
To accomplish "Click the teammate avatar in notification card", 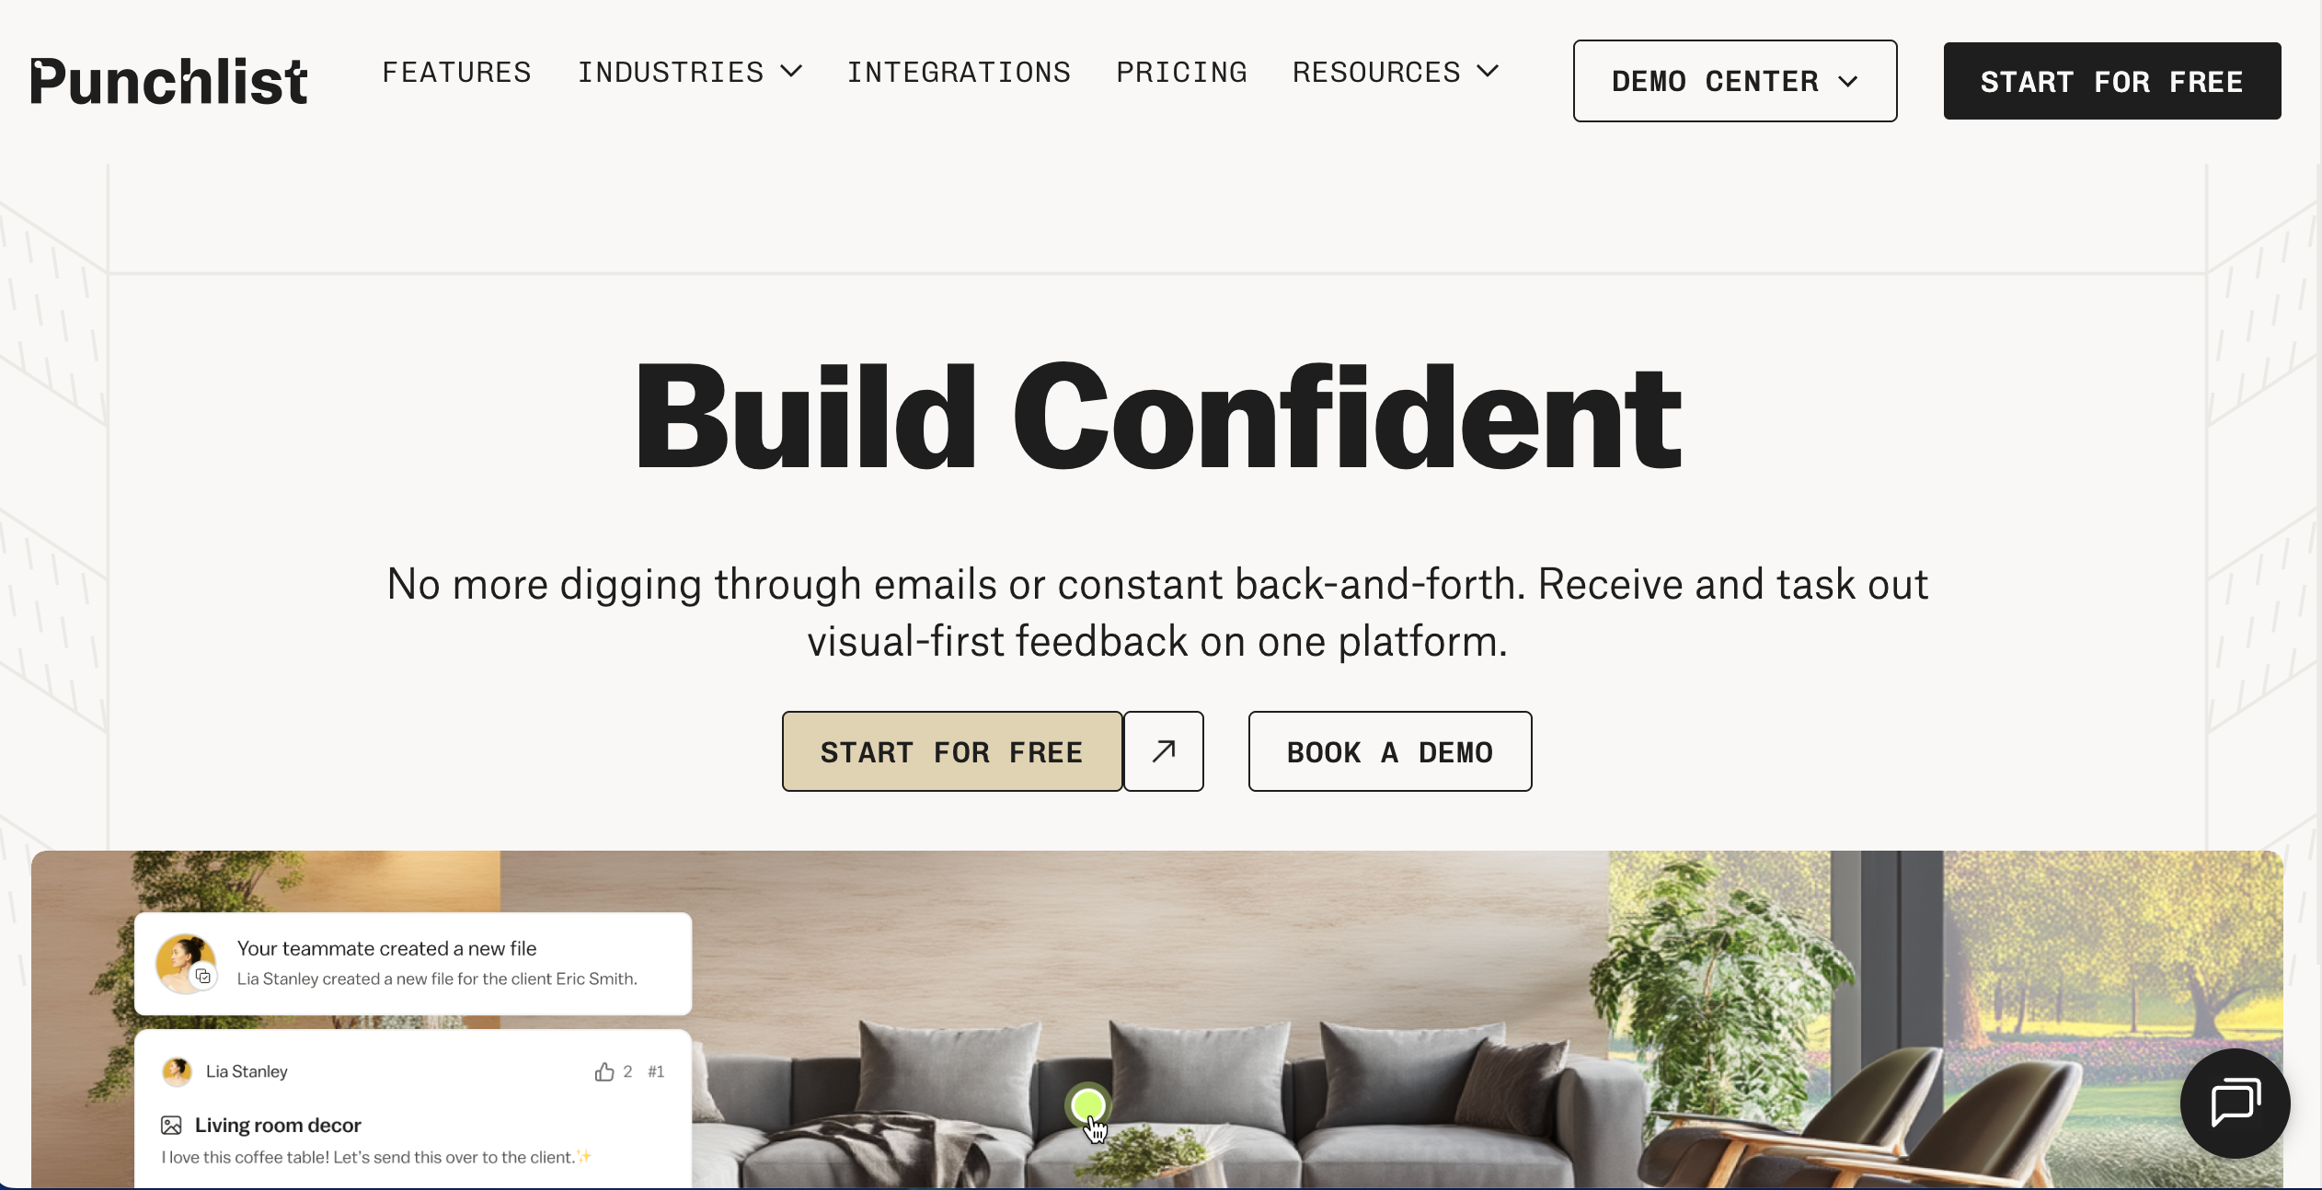I will (x=186, y=964).
